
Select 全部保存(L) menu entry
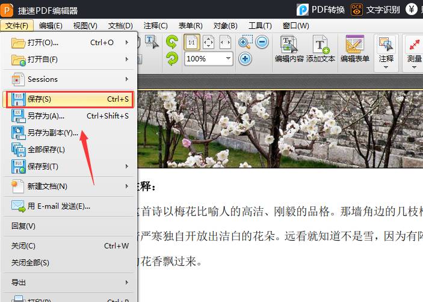(x=69, y=149)
